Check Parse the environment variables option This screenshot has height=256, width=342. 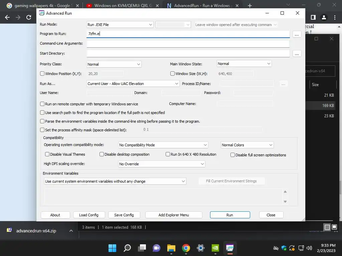(x=42, y=121)
